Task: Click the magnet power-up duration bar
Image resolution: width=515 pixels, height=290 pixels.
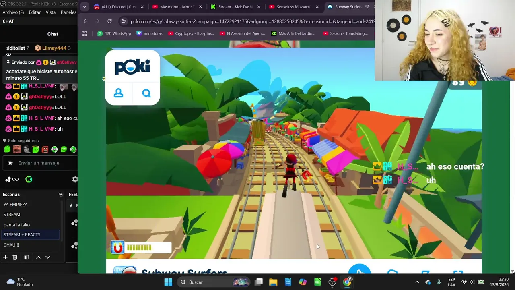Action: (x=148, y=247)
